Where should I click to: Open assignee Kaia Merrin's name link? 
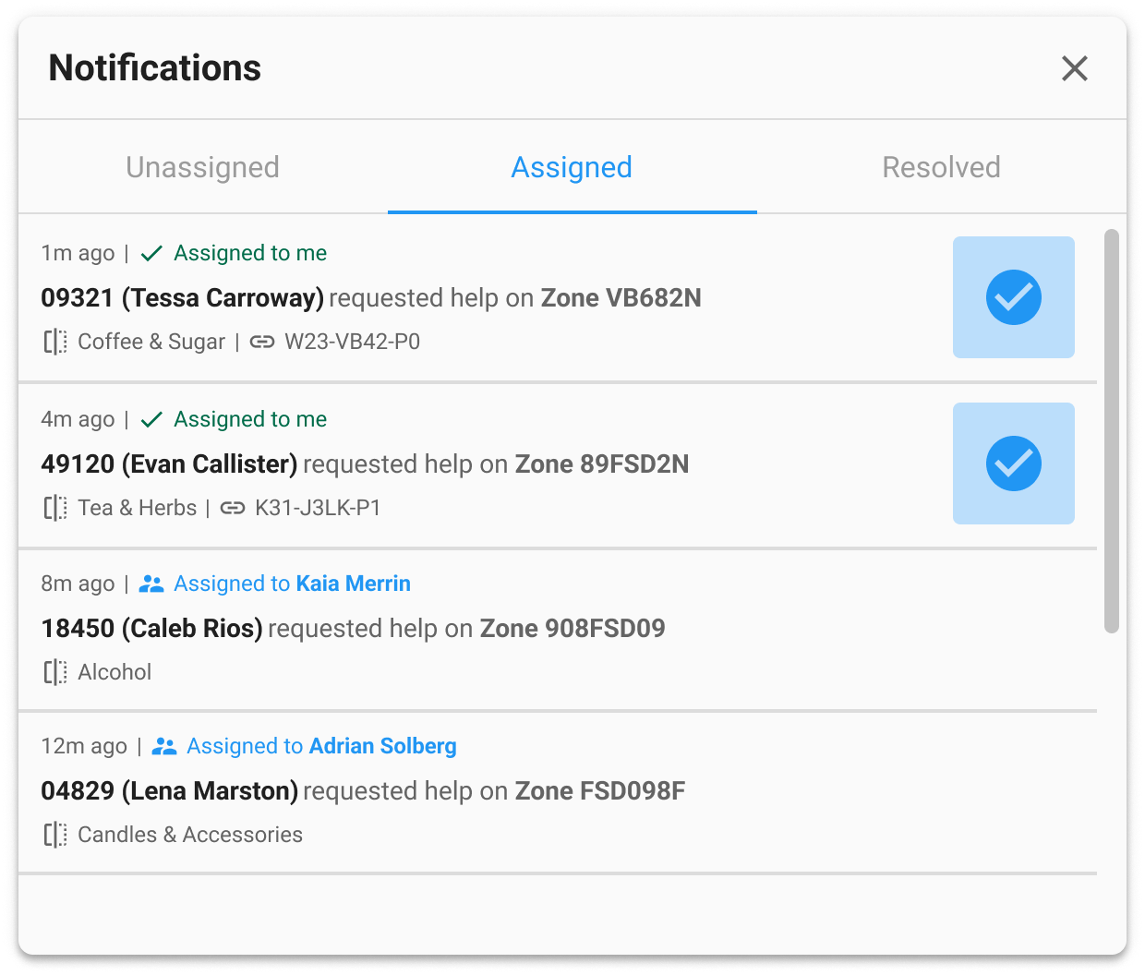point(353,584)
